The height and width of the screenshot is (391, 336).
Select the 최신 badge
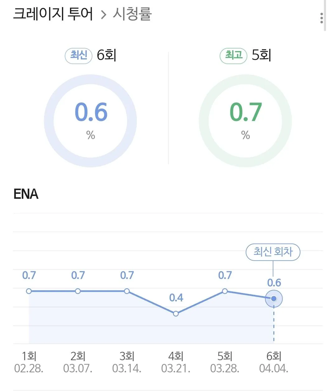(78, 56)
